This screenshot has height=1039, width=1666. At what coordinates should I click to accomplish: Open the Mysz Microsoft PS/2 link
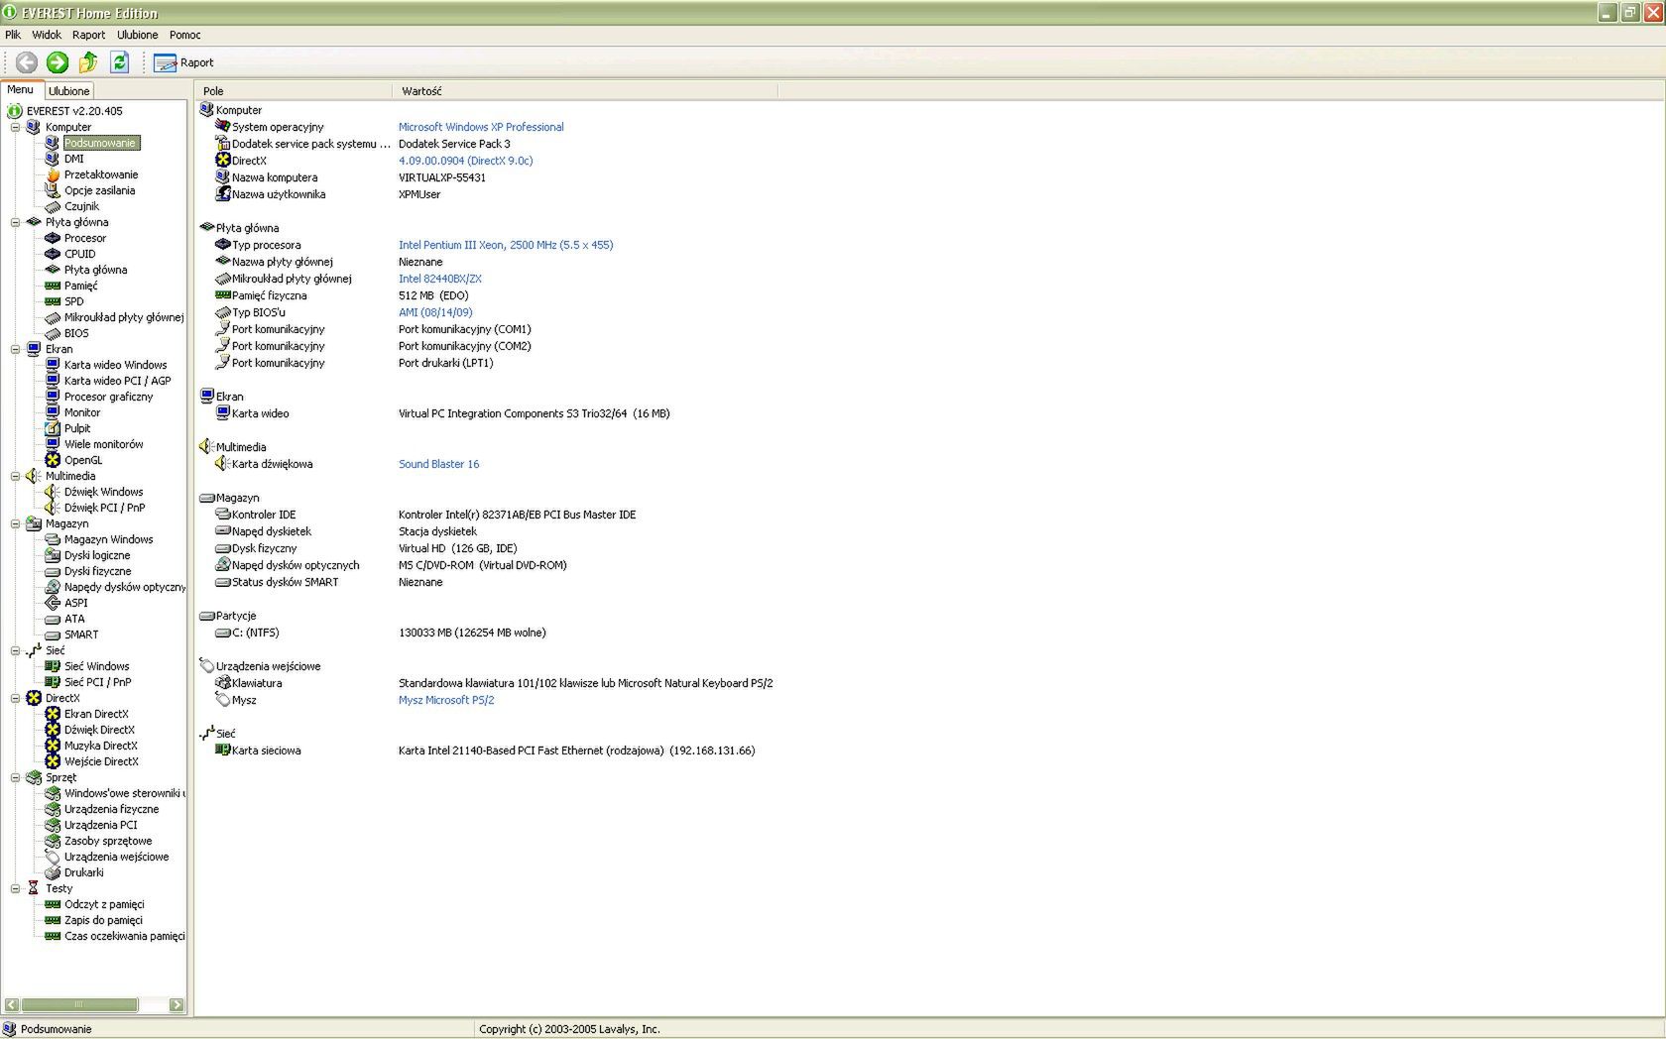(446, 700)
